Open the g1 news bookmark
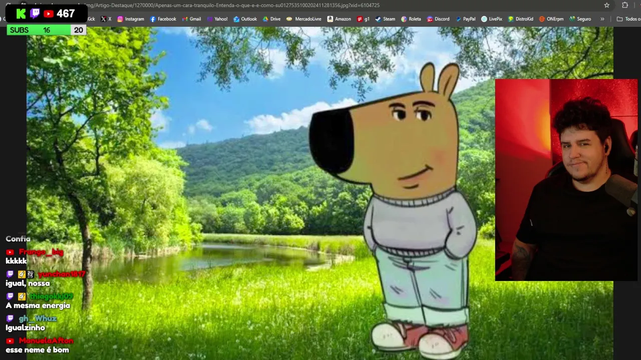 [364, 19]
